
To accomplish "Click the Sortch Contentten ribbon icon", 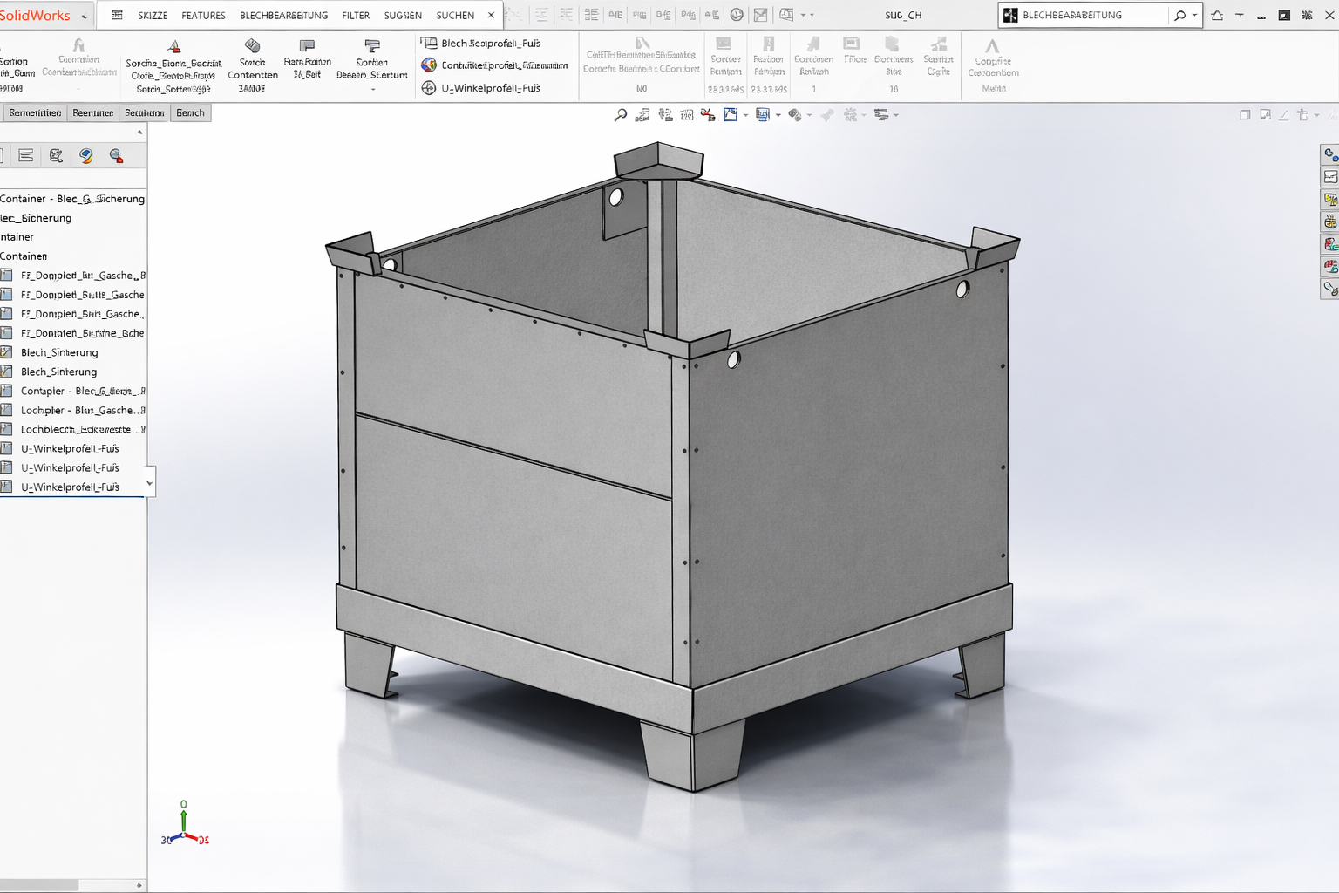I will (253, 46).
